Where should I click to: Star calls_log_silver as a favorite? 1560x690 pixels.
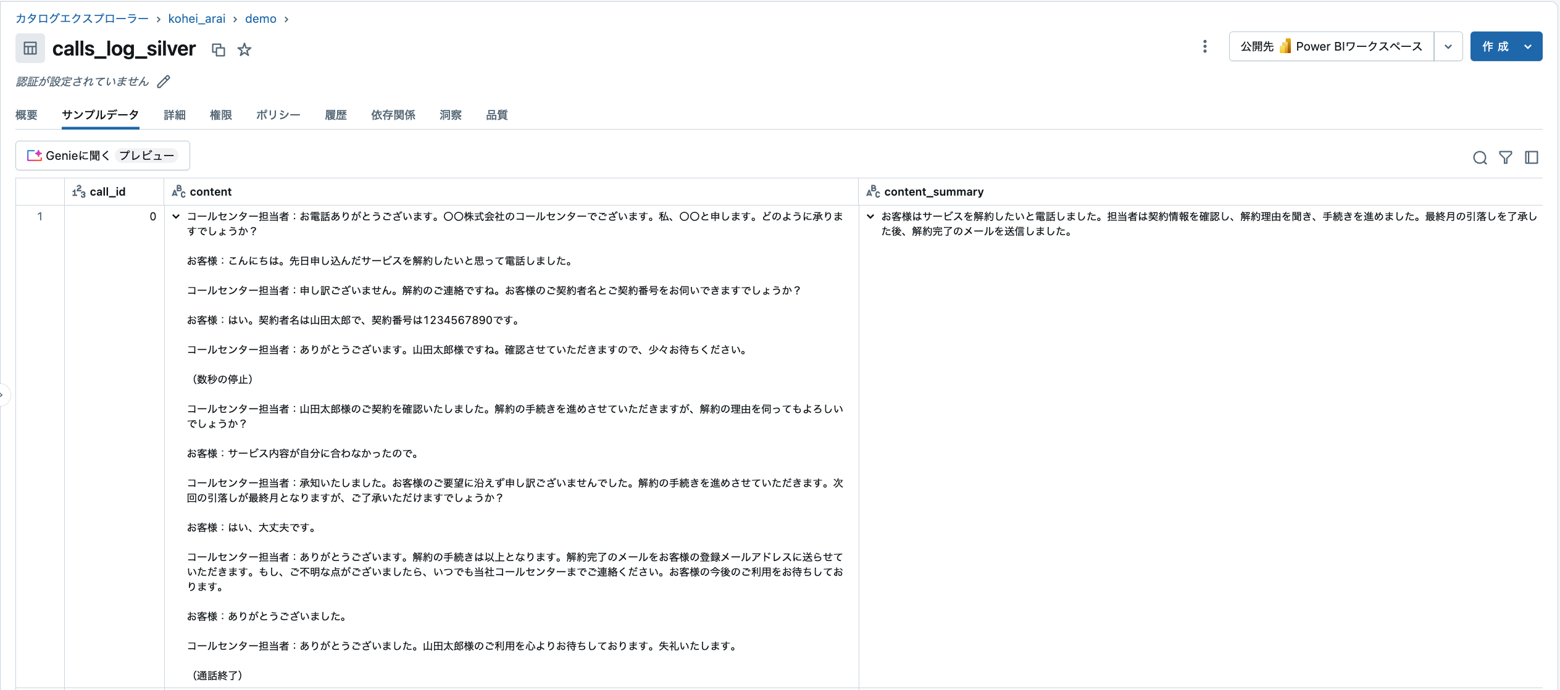click(244, 50)
